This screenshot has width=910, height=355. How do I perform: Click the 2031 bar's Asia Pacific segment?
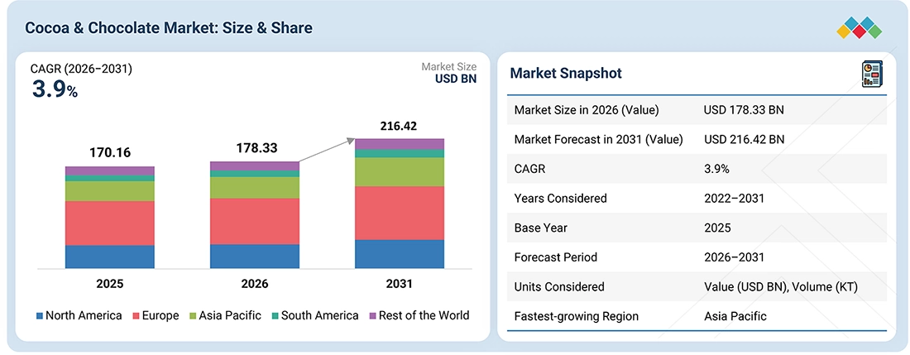(400, 171)
